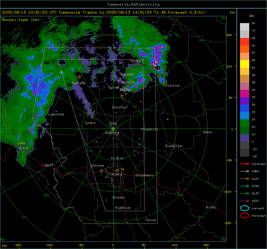Click the 2025/08/13 14:51:53 UTC timestamp header
Image resolution: width=267 pixels, height=249 pixels.
click(x=29, y=12)
